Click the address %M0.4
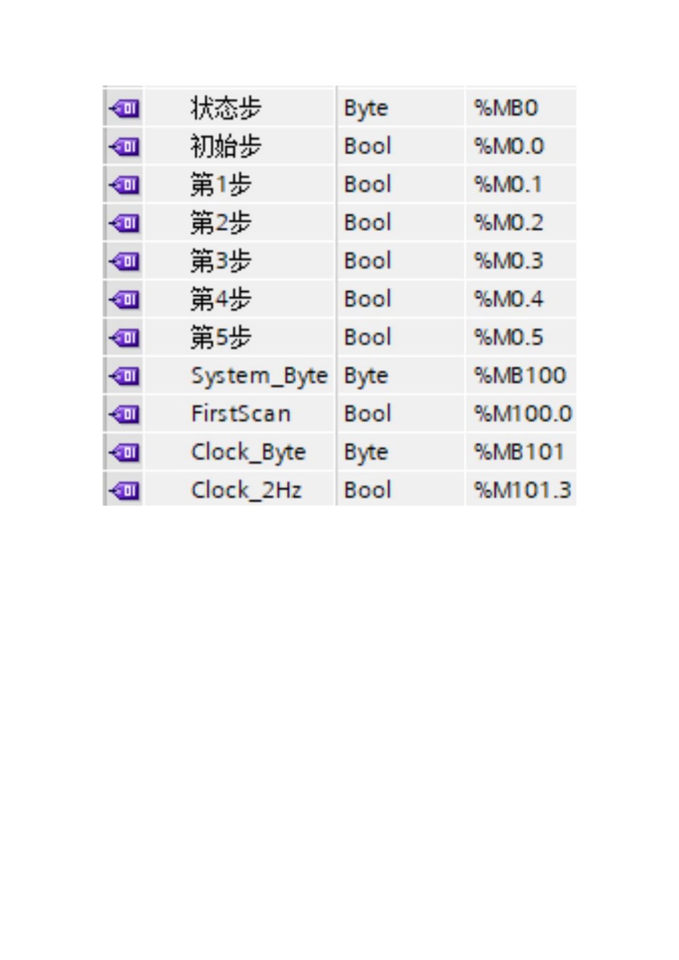The image size is (679, 960). click(x=509, y=299)
